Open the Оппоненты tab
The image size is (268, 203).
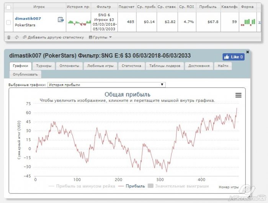click(x=69, y=66)
